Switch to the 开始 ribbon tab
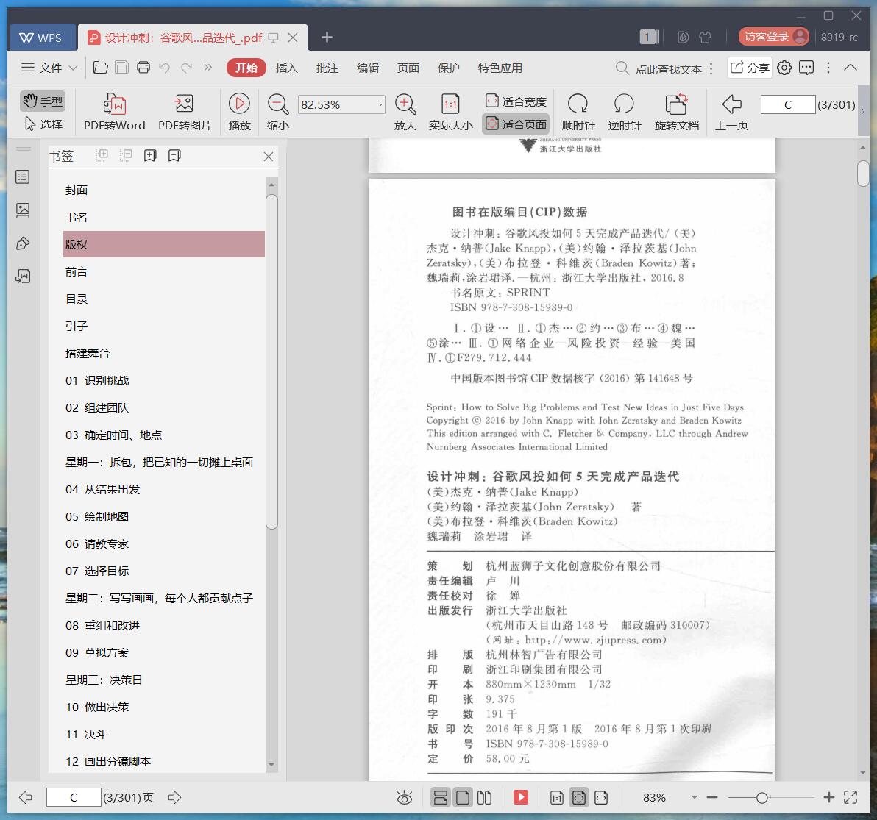The width and height of the screenshot is (877, 820). (246, 68)
